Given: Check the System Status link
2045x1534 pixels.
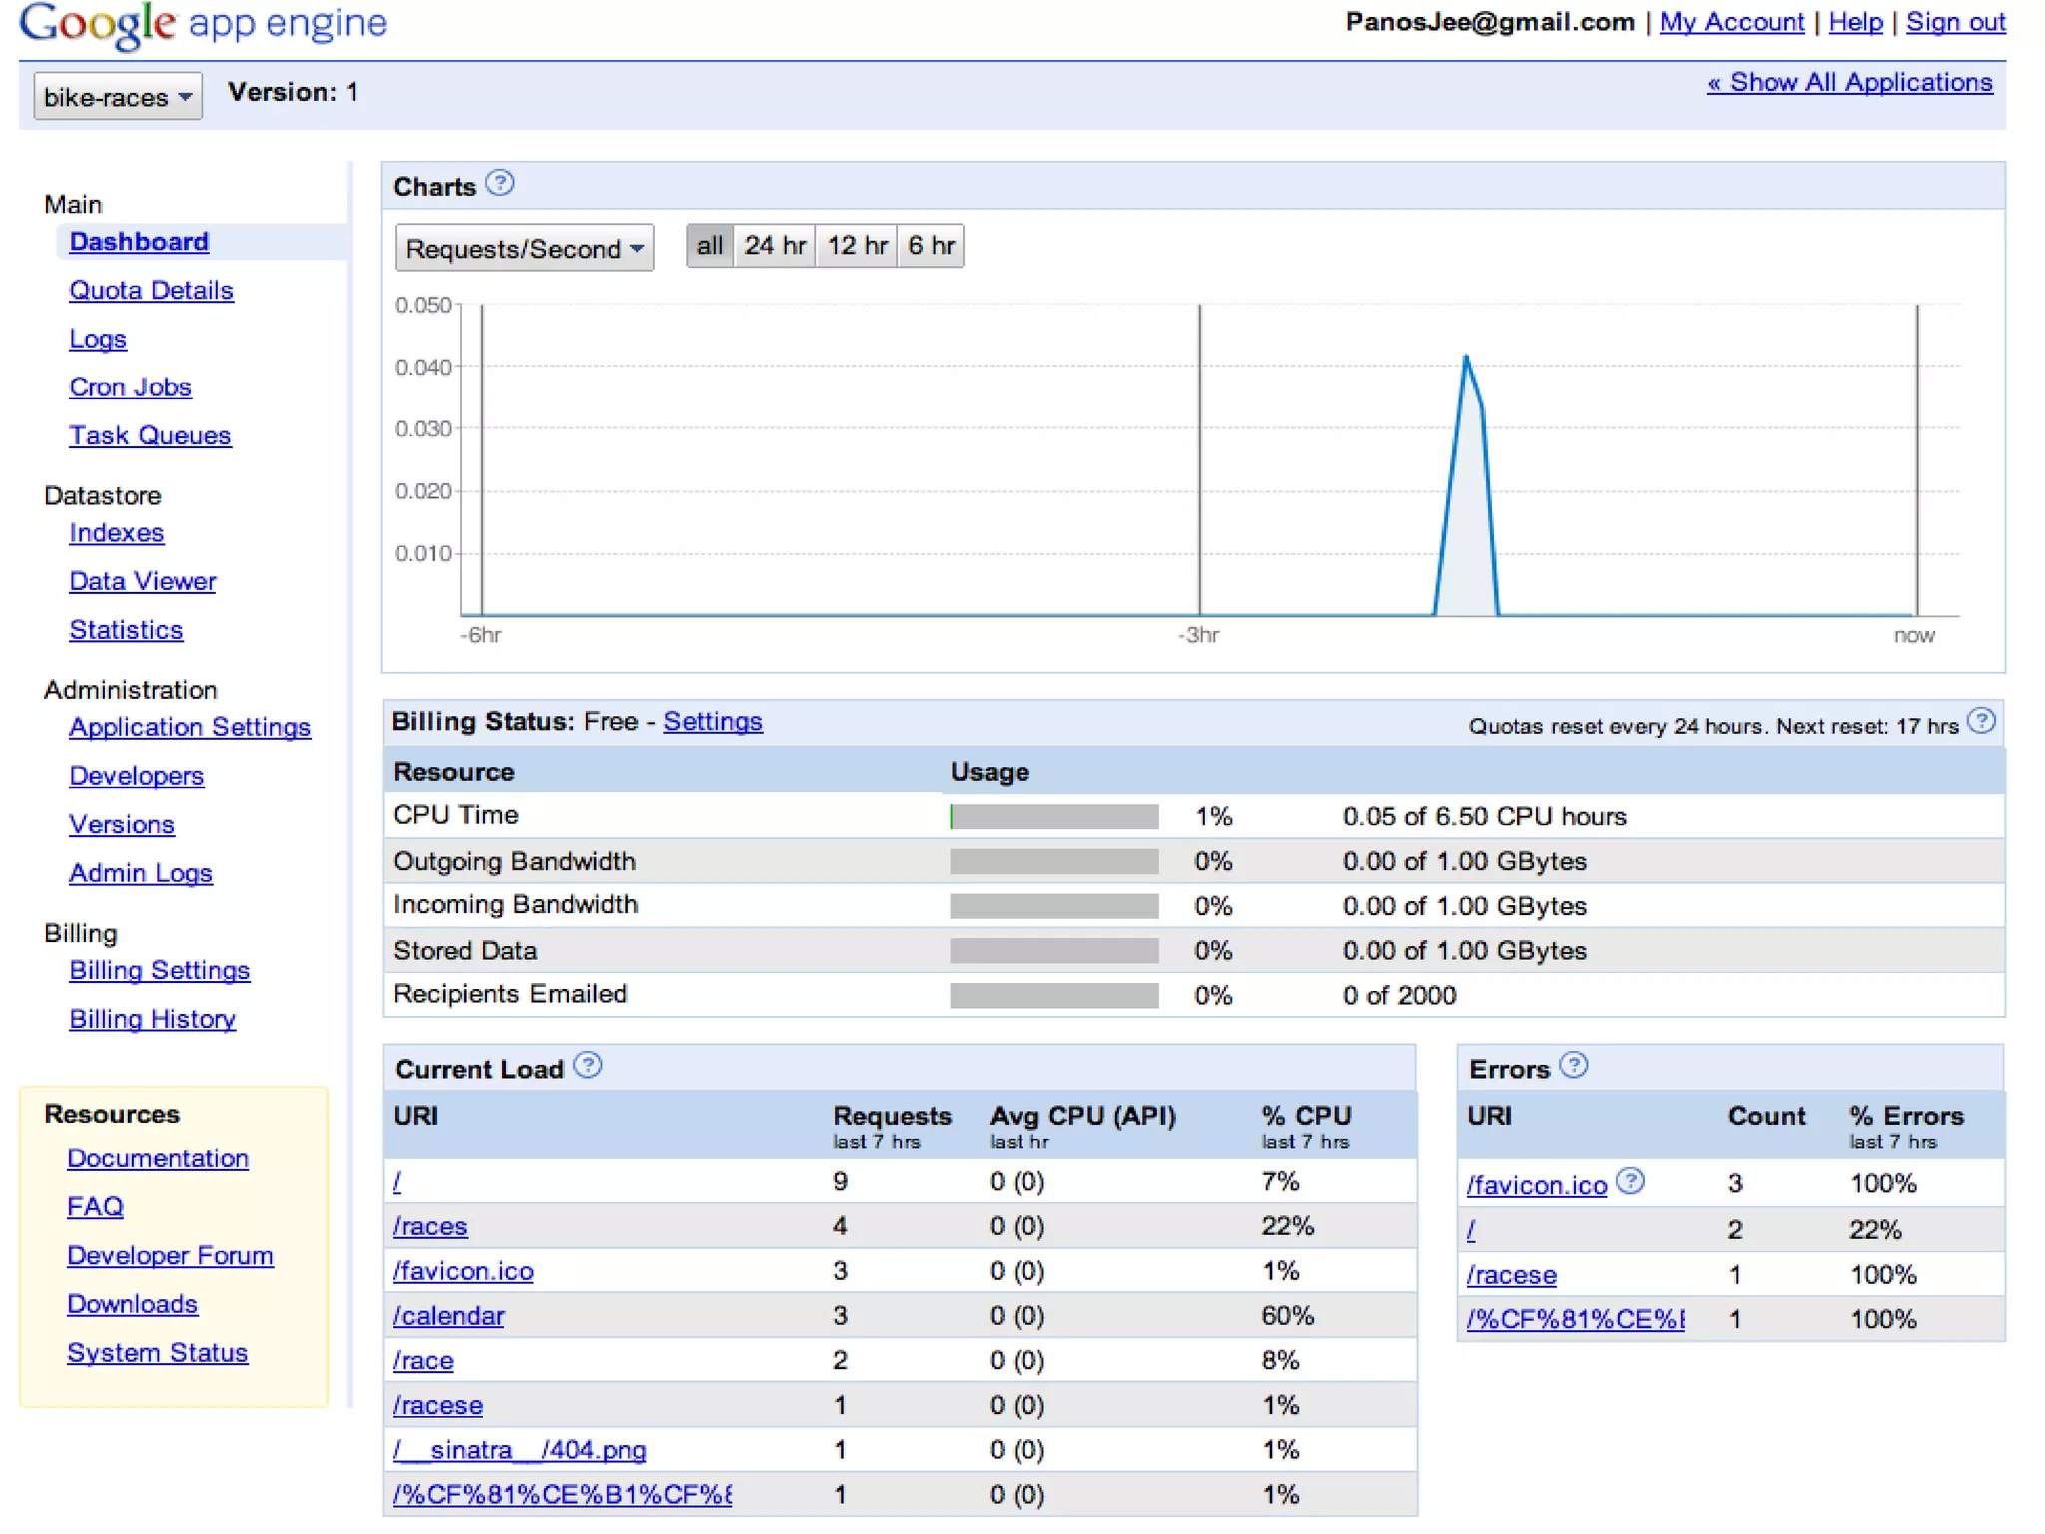Looking at the screenshot, I should click(157, 1354).
